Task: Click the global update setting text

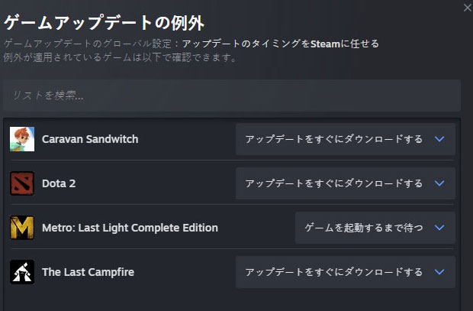Action: [x=280, y=44]
